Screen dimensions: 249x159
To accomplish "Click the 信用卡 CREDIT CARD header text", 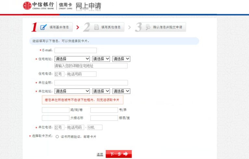I will [x=65, y=6].
